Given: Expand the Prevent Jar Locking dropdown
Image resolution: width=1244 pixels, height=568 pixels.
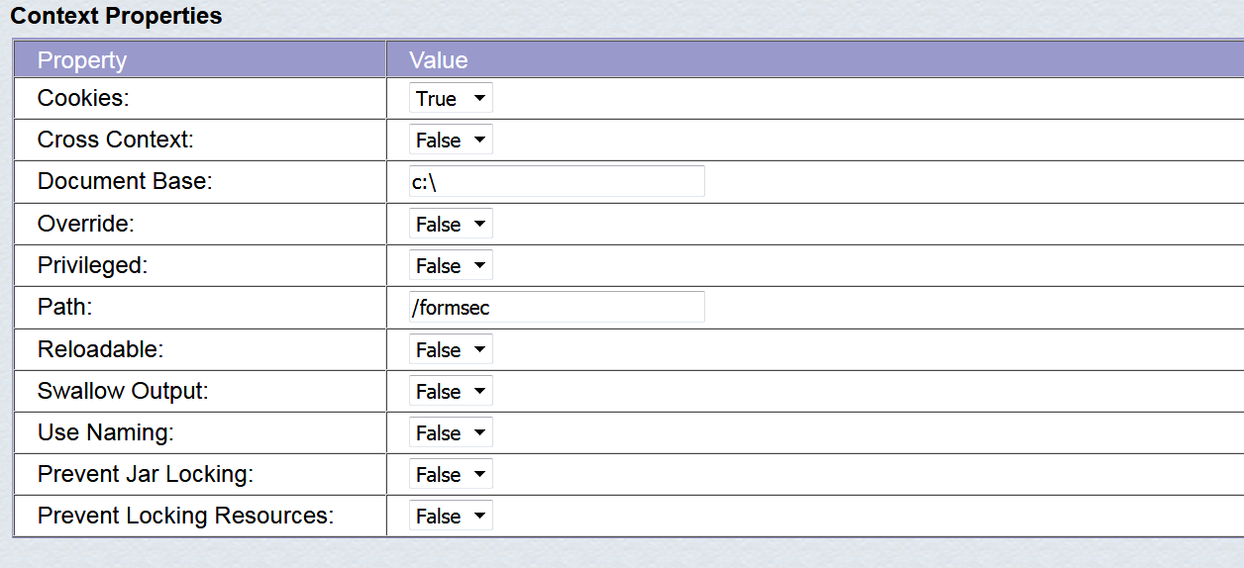Looking at the screenshot, I should (x=451, y=475).
